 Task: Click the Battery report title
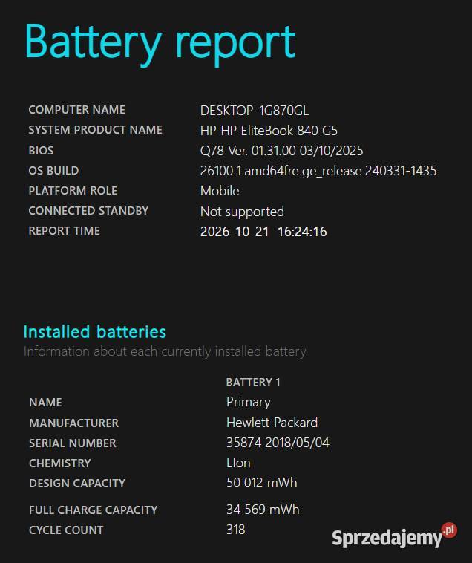tap(160, 44)
